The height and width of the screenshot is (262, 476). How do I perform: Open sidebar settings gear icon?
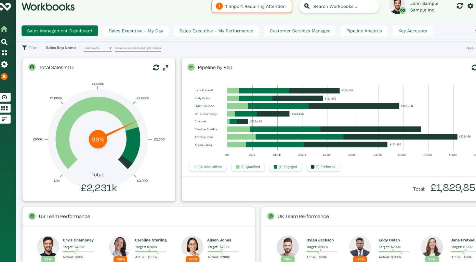[4, 64]
